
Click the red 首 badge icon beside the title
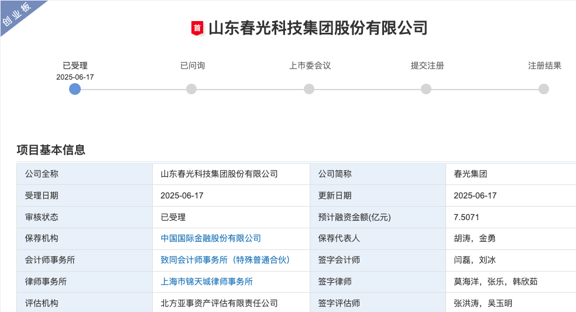(197, 28)
